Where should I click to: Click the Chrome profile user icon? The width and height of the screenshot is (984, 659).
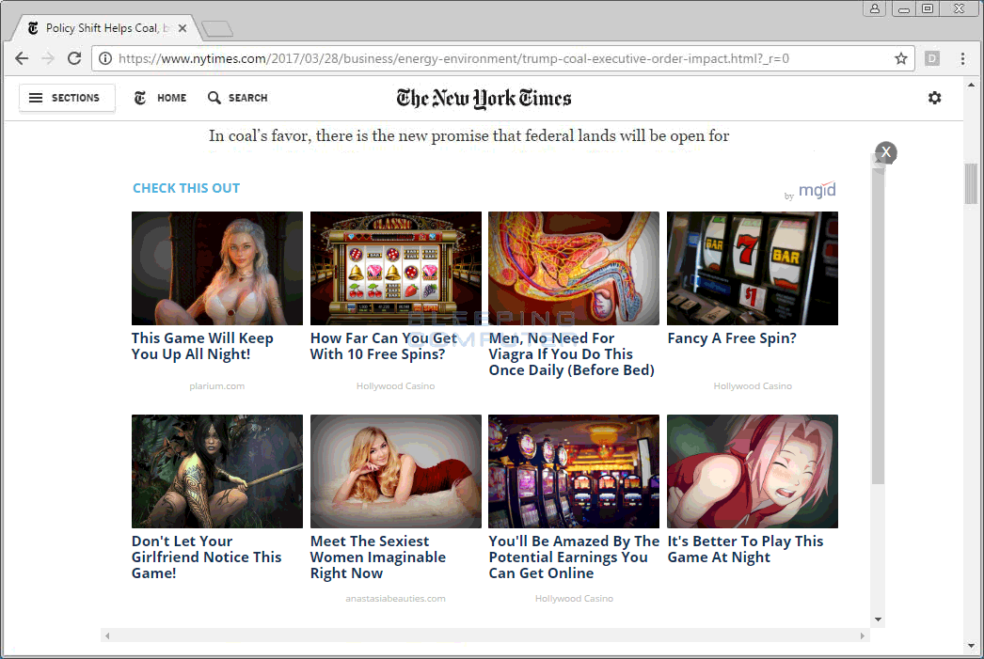[x=874, y=8]
